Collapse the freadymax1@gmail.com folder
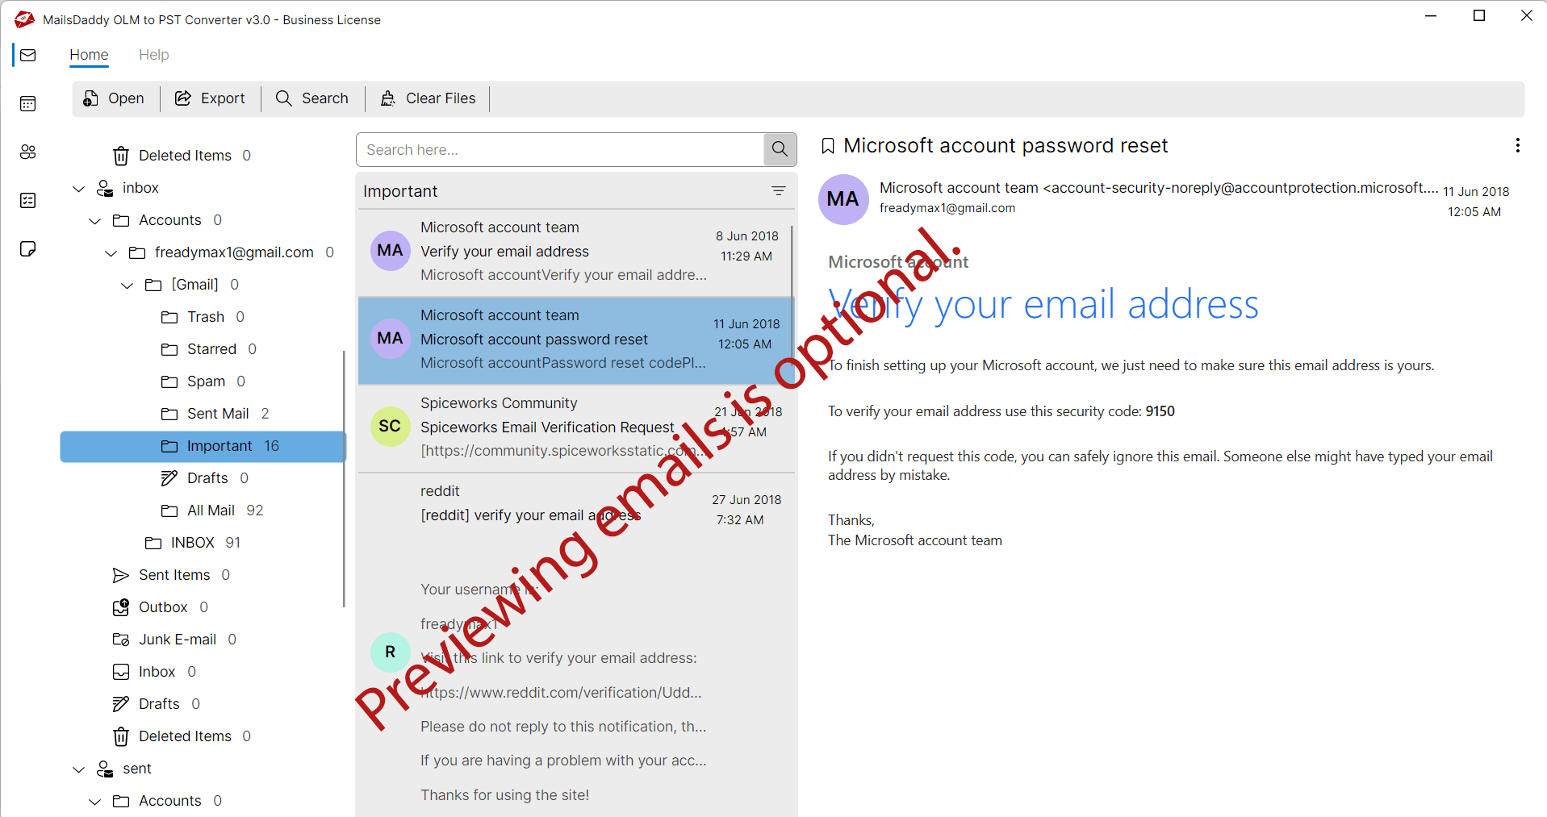The width and height of the screenshot is (1547, 817). [111, 252]
